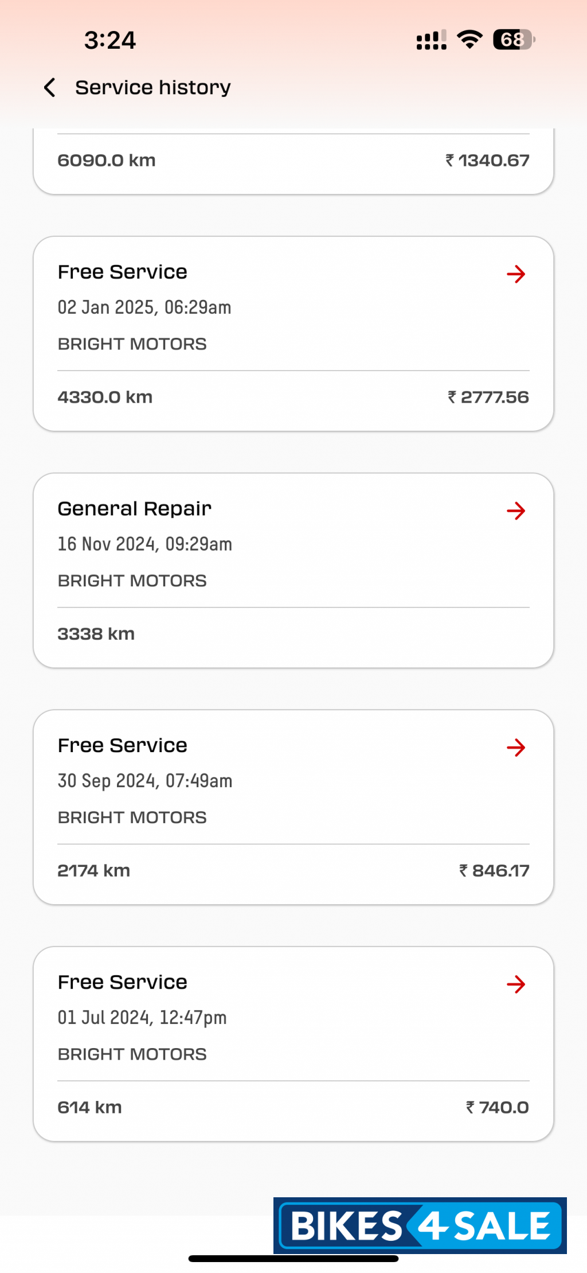Open the General Repair red arrow
587x1273 pixels.
coord(516,511)
